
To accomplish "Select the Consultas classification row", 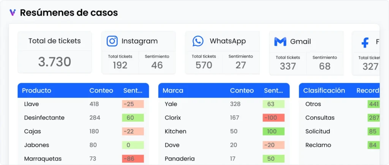I will pos(320,118).
